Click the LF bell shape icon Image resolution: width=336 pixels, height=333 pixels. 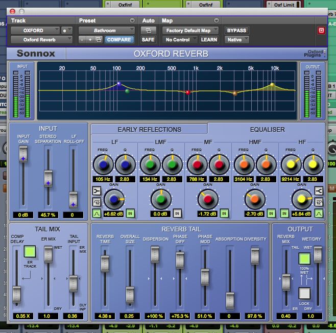97,213
